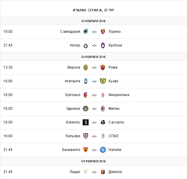
Task: Open the Verona team link
Action: [x=74, y=67]
